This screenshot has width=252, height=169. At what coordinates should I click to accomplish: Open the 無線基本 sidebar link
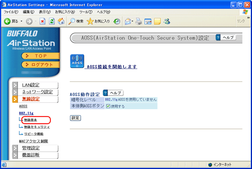click(30, 120)
